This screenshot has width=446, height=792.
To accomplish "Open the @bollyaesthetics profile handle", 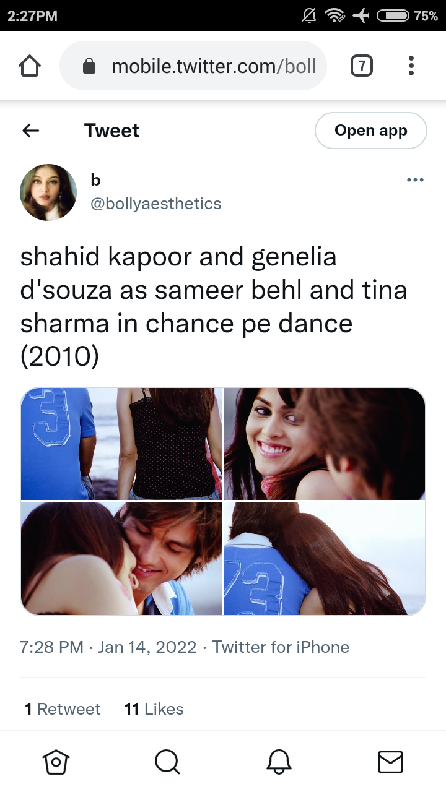I will pos(156,204).
